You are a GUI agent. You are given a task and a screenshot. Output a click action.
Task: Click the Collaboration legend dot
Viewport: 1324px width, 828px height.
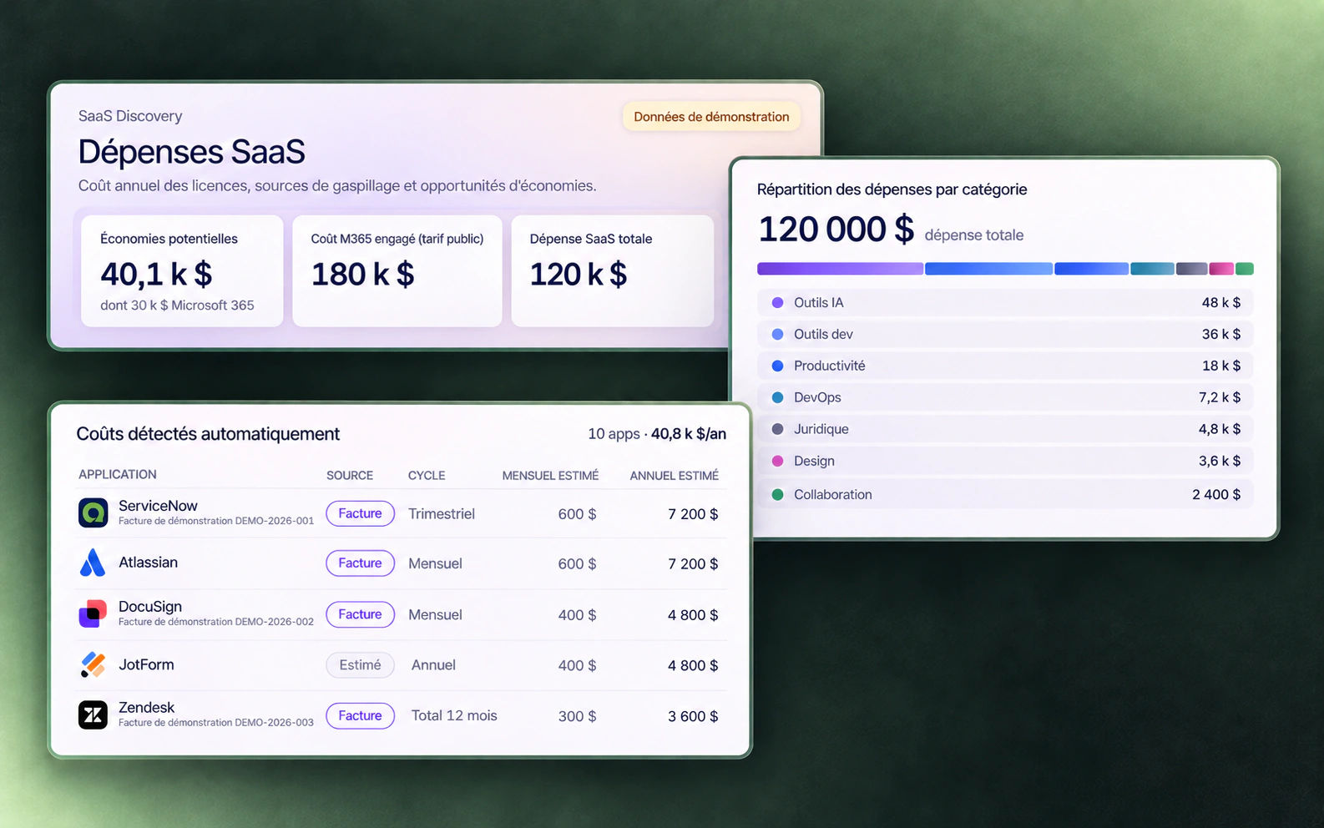[777, 494]
